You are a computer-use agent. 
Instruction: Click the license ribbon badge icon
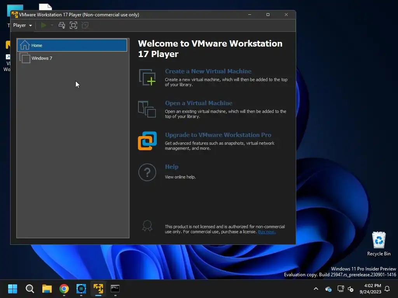(147, 226)
